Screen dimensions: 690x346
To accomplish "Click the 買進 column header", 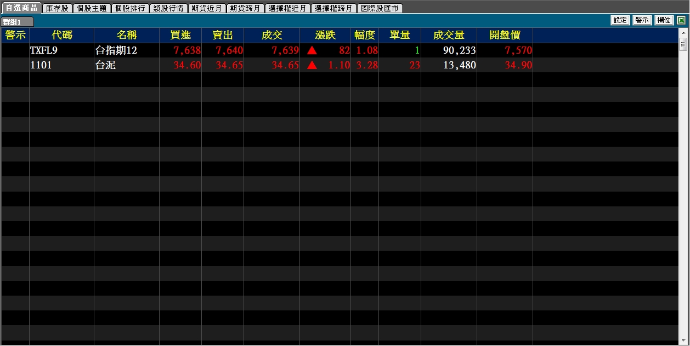I will coord(180,35).
